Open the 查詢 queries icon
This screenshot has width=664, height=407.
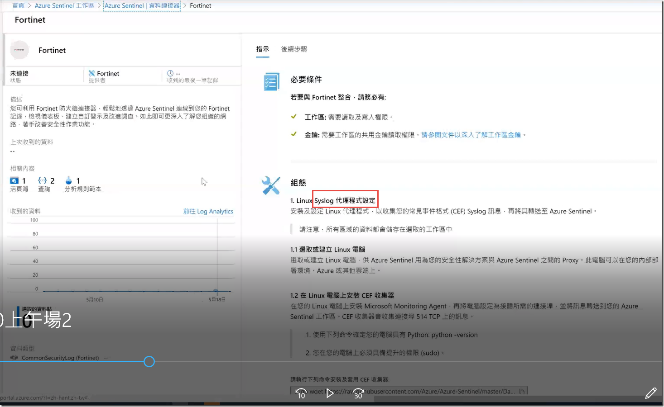(x=43, y=180)
